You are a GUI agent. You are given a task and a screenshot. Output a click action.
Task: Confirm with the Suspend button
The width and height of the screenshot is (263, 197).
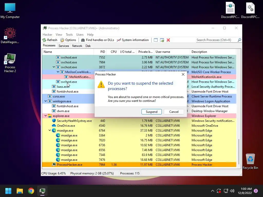coord(152,112)
